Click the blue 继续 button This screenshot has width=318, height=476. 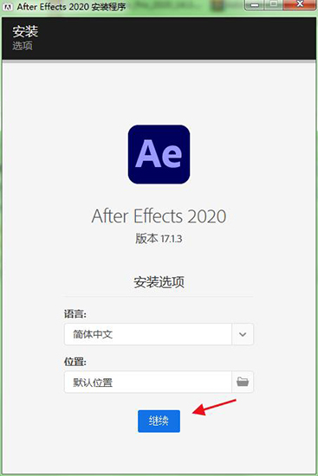[x=159, y=421]
